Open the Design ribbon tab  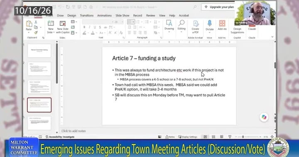point(72,15)
